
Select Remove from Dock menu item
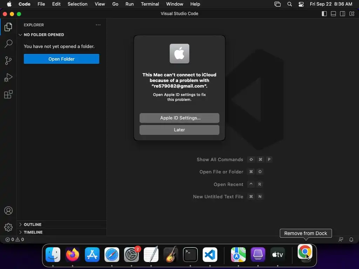(306, 233)
